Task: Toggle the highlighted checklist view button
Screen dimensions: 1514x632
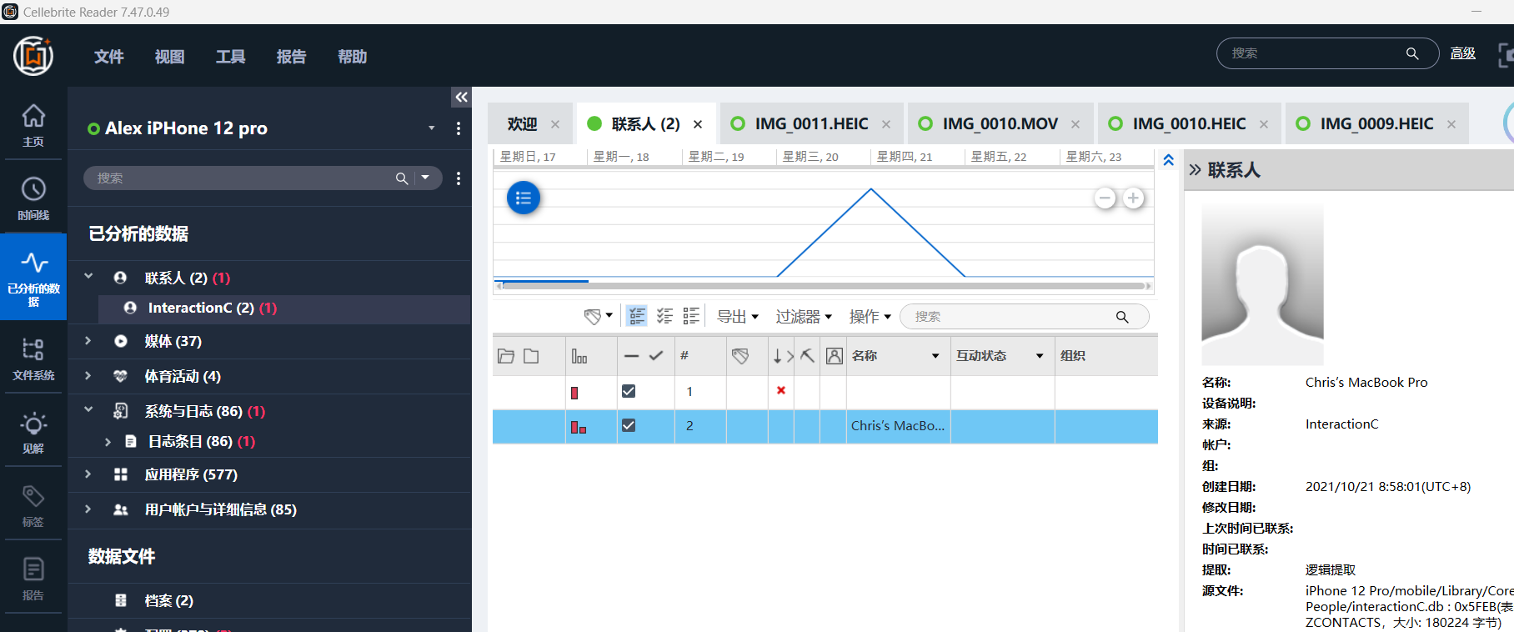Action: click(637, 316)
